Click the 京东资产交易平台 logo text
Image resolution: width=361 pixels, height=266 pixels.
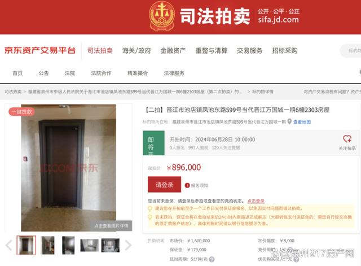(x=40, y=50)
